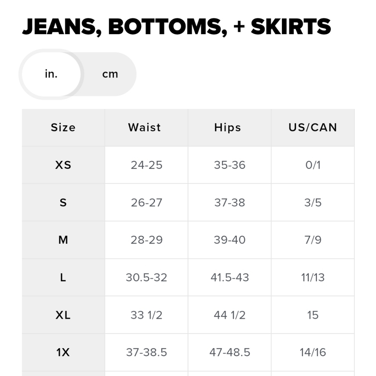This screenshot has height=376, width=376.
Task: Click the 7/9 US/CAN size cell
Action: [x=313, y=240]
